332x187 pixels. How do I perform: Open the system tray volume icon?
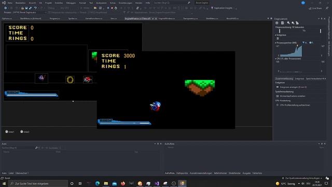303,183
